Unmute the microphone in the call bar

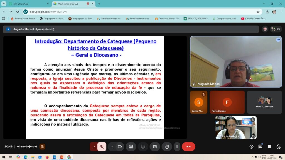102,147
